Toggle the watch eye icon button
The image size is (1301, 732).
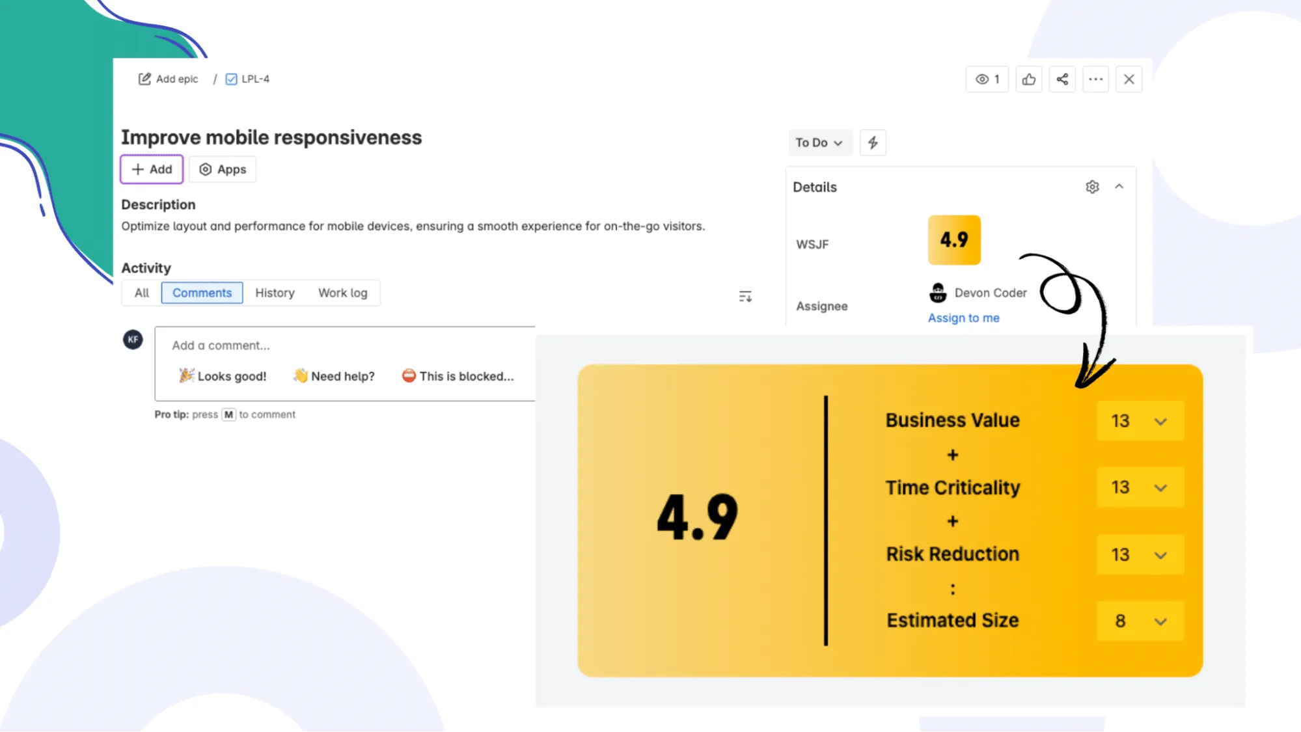click(x=987, y=79)
